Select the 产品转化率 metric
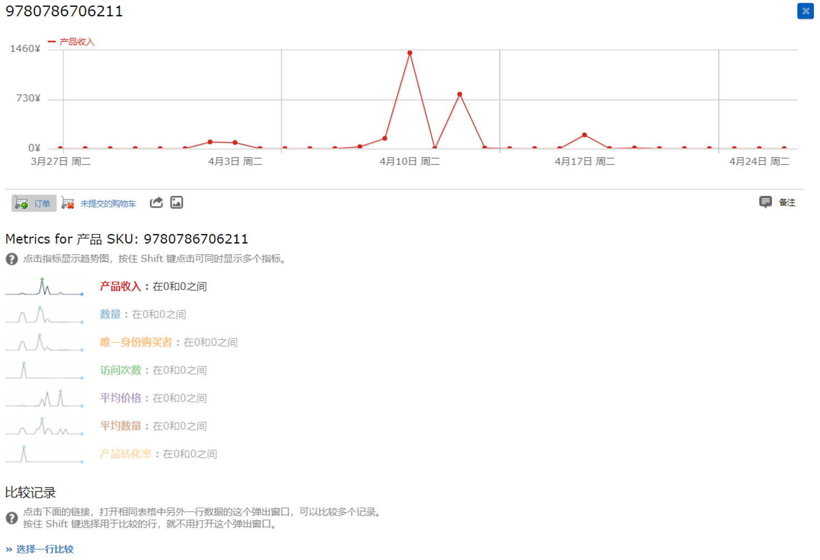The width and height of the screenshot is (820, 560). [x=125, y=454]
